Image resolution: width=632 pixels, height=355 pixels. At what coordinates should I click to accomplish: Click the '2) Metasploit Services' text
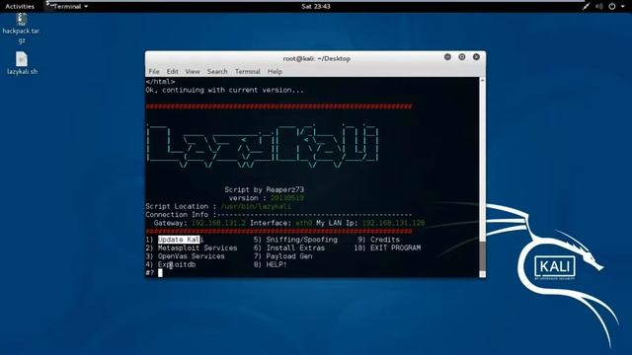coord(192,248)
